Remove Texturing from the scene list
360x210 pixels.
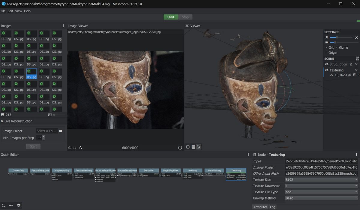point(356,70)
